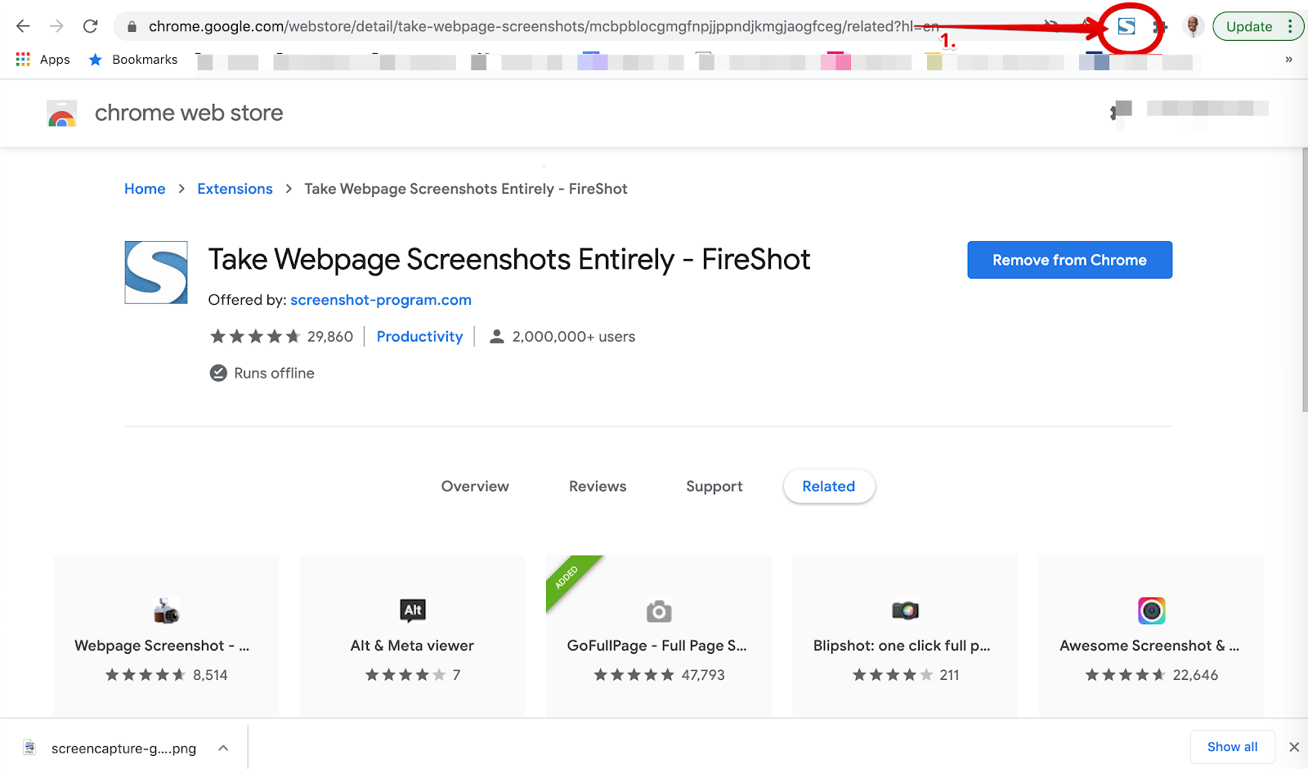Open the Extensions puzzle-piece menu
The width and height of the screenshot is (1308, 769).
pos(1159,27)
